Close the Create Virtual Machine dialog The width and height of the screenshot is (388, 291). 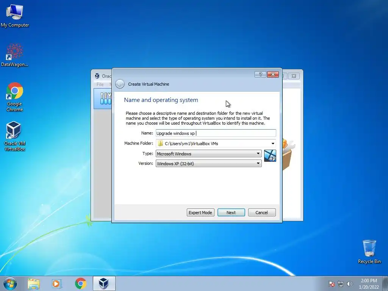coord(273,75)
